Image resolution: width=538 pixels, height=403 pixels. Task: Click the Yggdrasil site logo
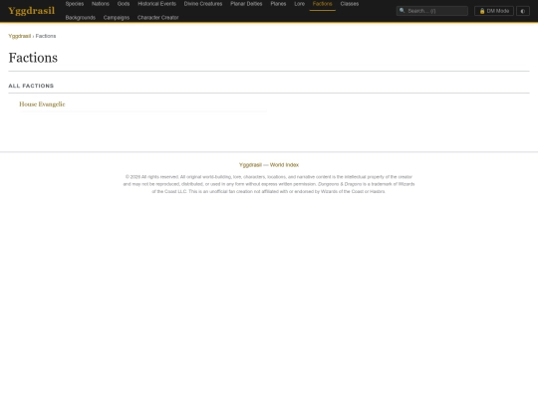tap(31, 11)
